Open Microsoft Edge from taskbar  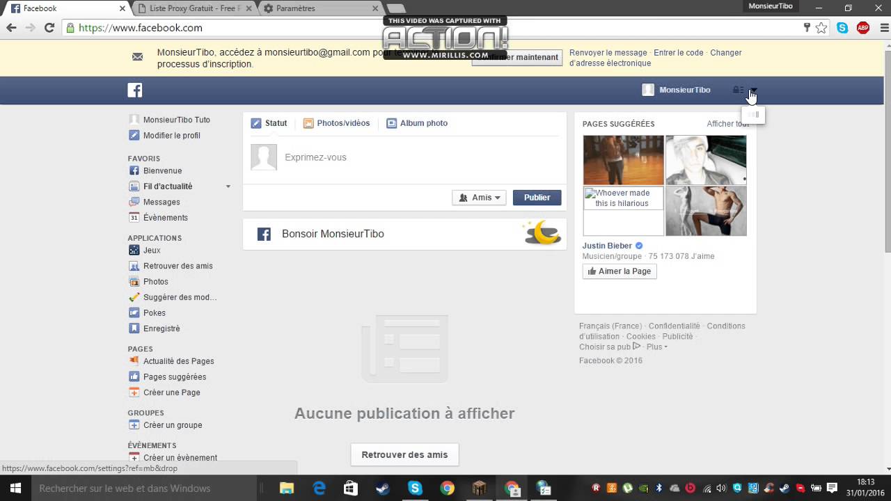coord(320,488)
